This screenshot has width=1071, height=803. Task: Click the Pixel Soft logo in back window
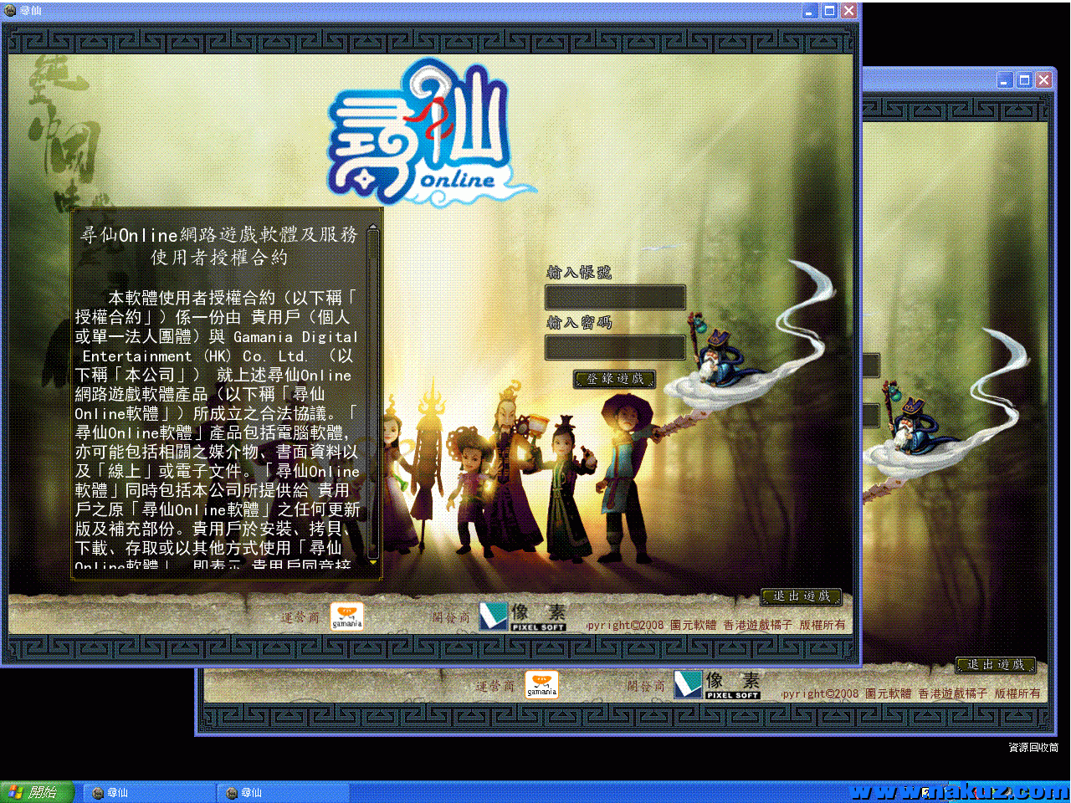[718, 684]
